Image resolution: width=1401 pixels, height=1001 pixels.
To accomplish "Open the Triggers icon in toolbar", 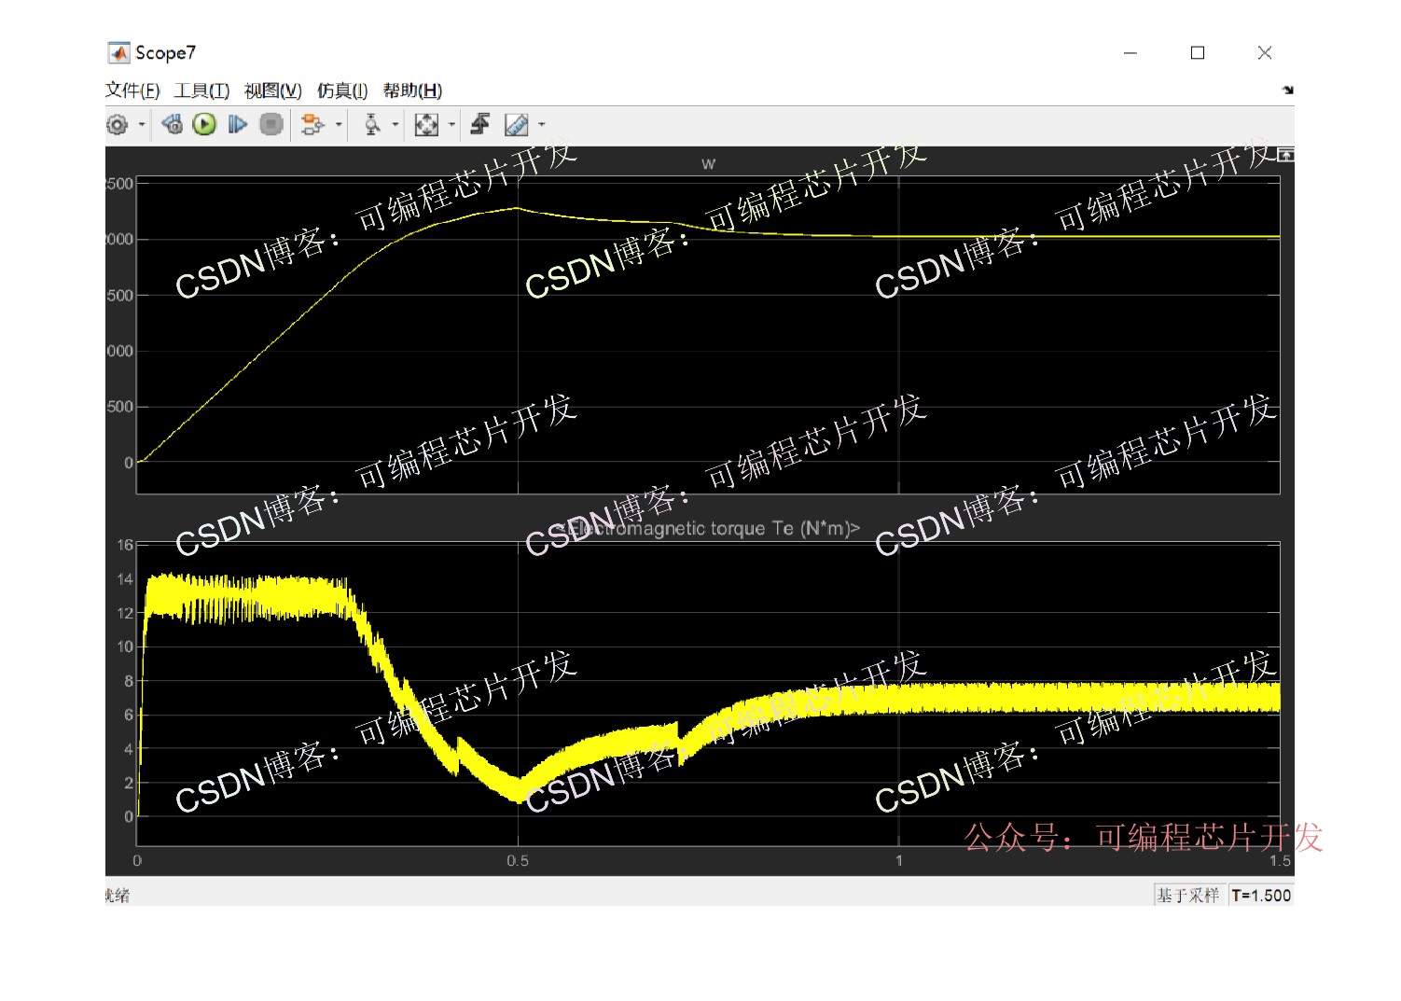I will click(x=480, y=124).
